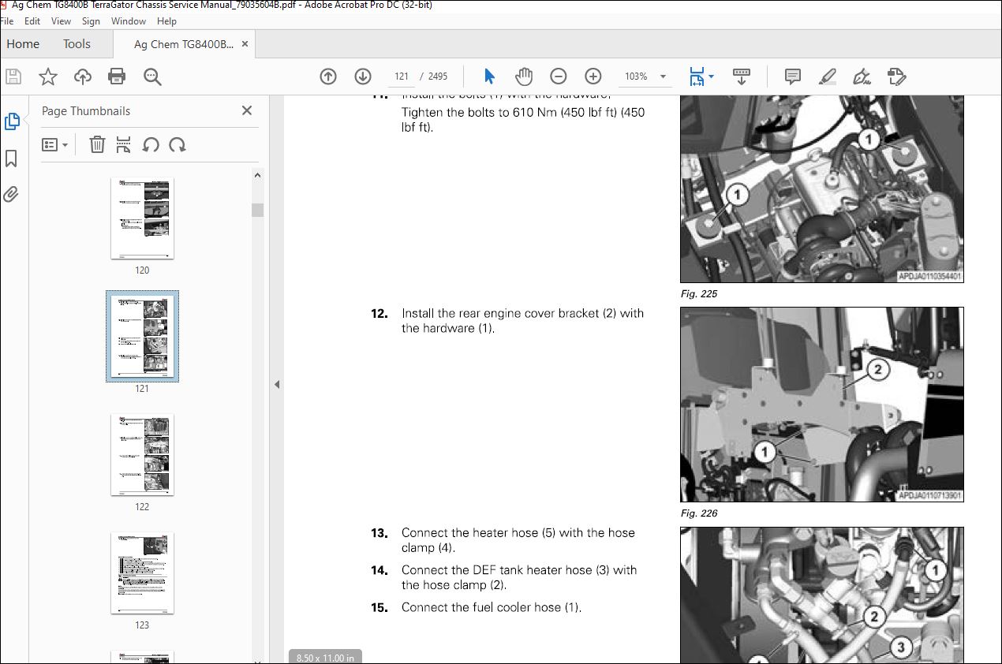The height and width of the screenshot is (664, 1002).
Task: Click the stamp tool icon
Action: 896,76
